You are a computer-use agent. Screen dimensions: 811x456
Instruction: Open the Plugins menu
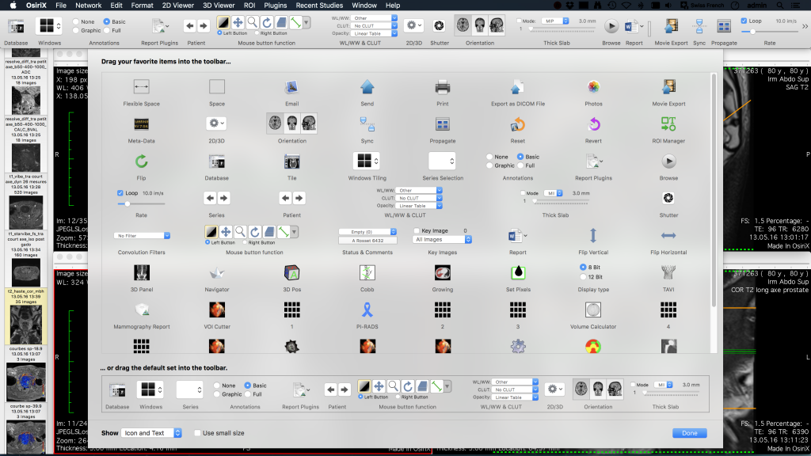[275, 6]
